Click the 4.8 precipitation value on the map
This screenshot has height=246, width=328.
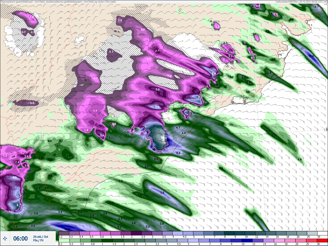[x=183, y=133]
